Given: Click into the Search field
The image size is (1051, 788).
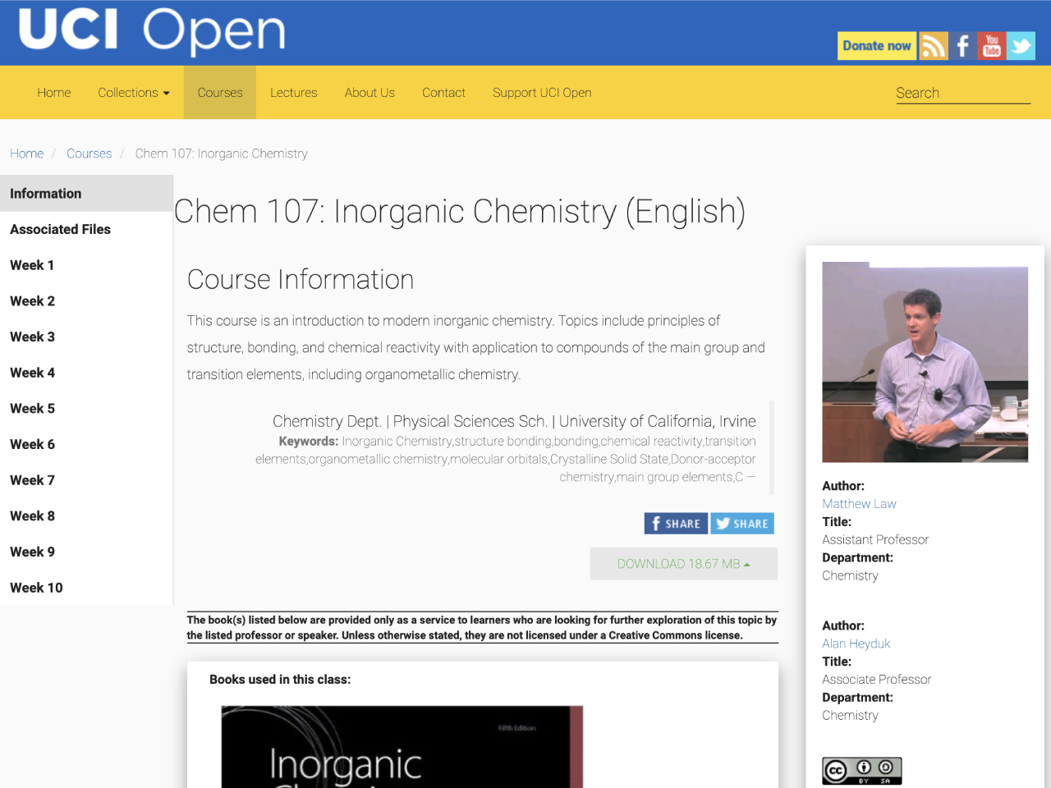Looking at the screenshot, I should [962, 93].
